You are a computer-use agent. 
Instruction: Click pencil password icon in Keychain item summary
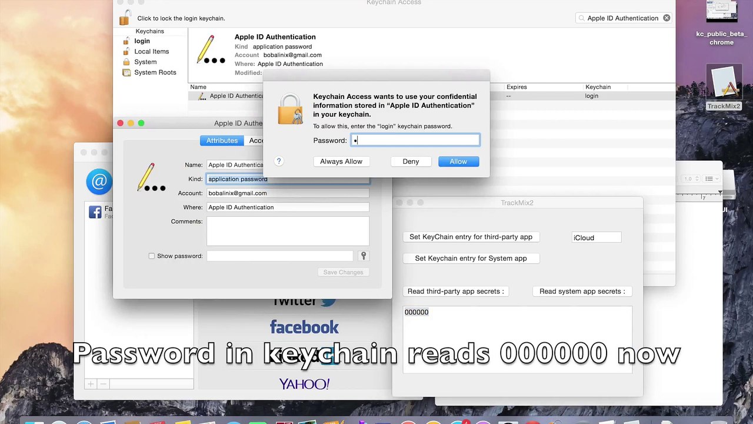point(210,49)
